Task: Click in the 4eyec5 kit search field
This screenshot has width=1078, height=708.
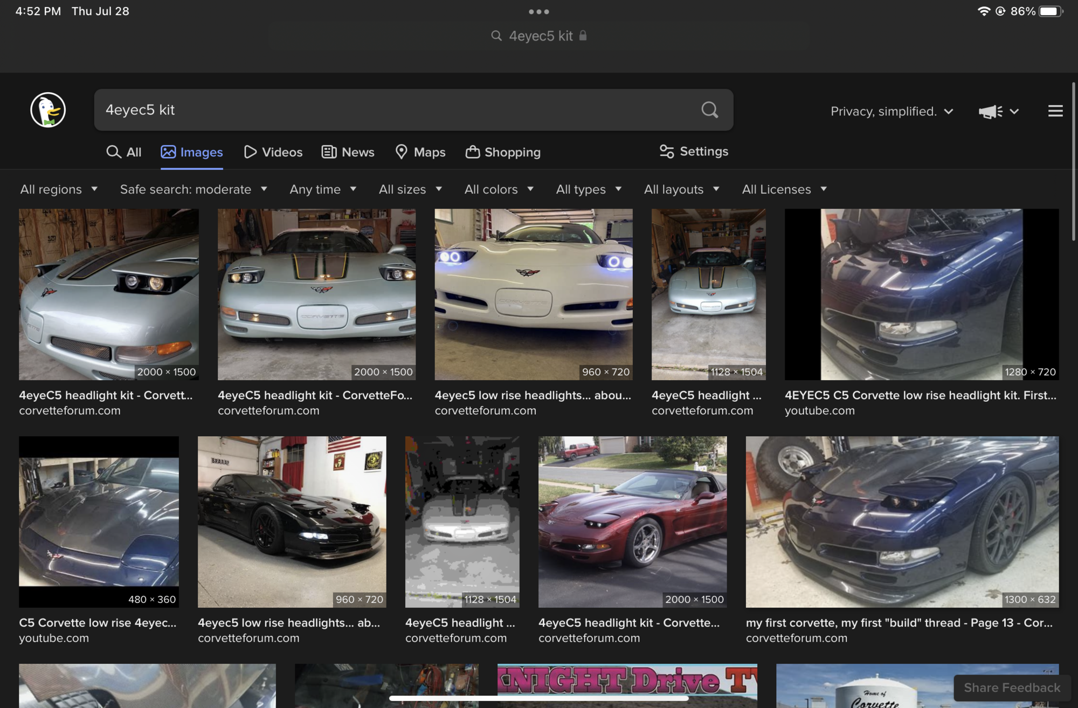Action: point(396,110)
